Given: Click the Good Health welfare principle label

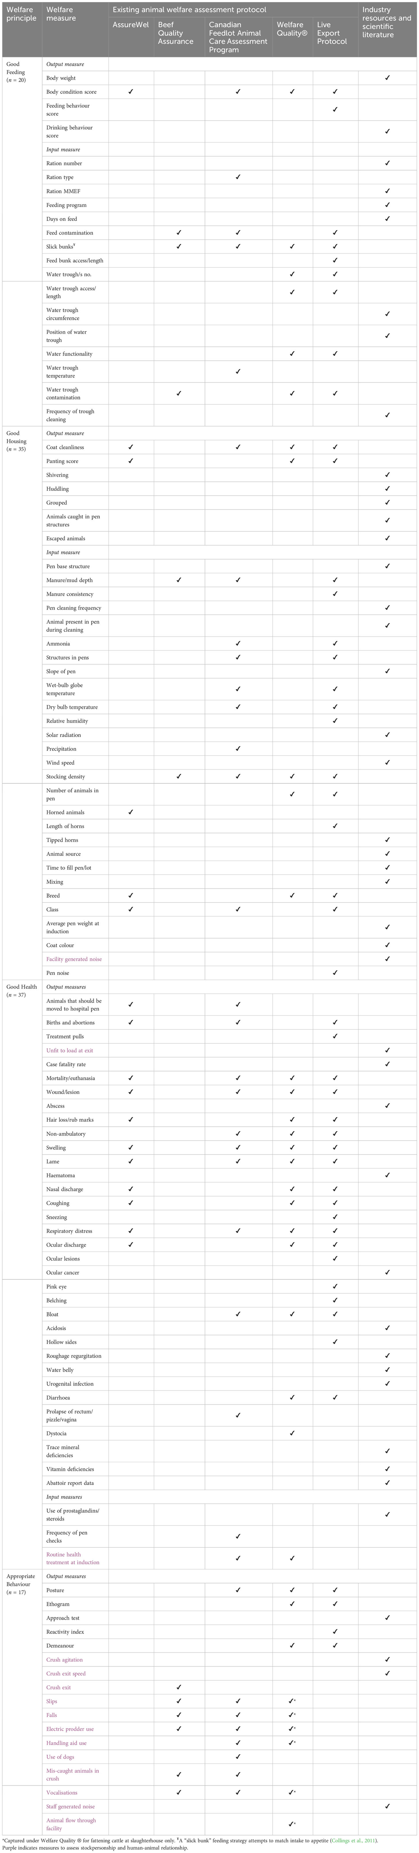Looking at the screenshot, I should coord(22,987).
